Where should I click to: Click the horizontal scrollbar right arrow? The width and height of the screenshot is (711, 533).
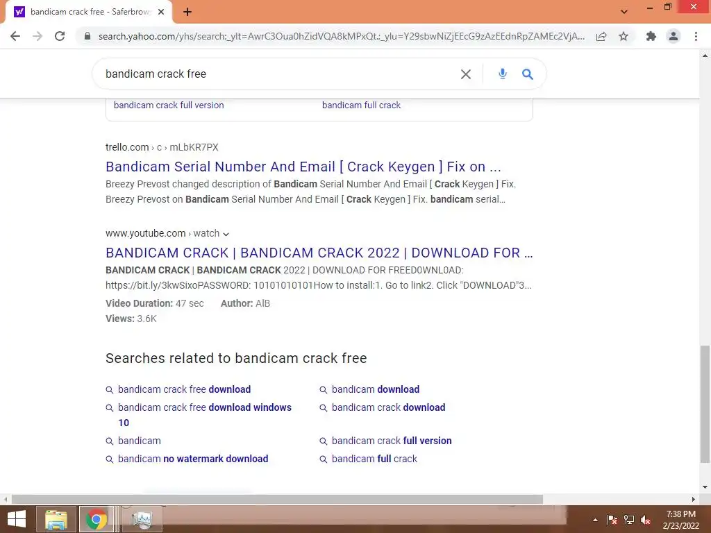pyautogui.click(x=694, y=499)
